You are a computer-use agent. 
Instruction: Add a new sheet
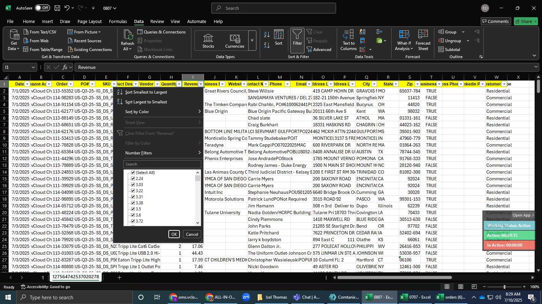119,277
